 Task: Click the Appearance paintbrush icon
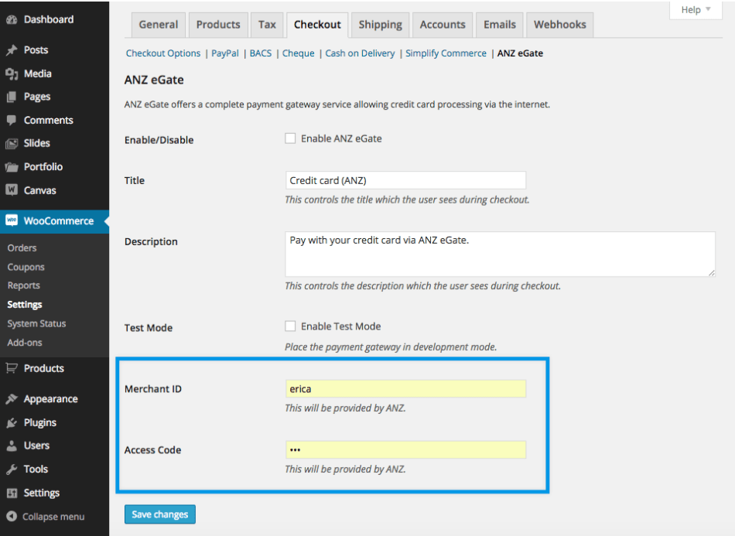12,399
